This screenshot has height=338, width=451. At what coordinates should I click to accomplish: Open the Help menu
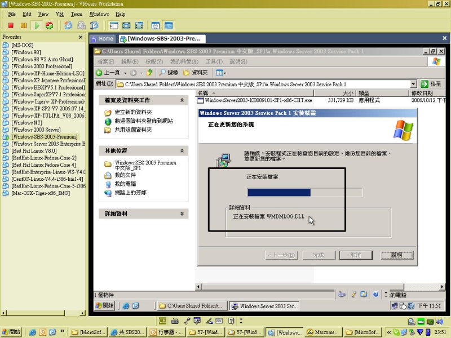tap(120, 14)
